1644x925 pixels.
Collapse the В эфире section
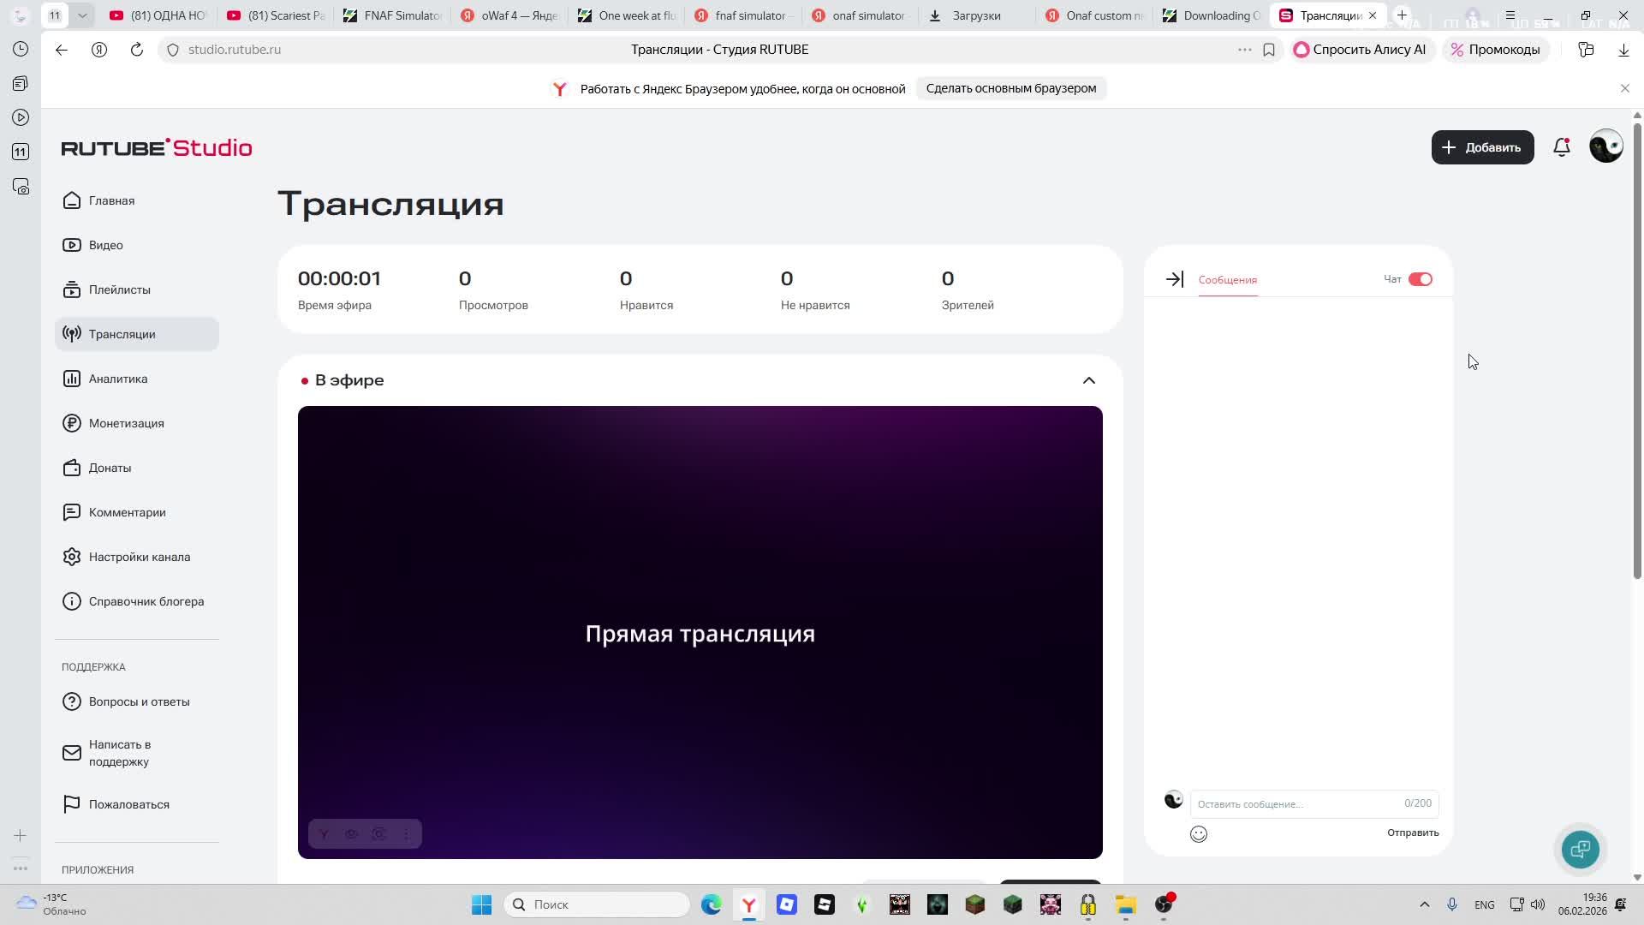coord(1088,380)
